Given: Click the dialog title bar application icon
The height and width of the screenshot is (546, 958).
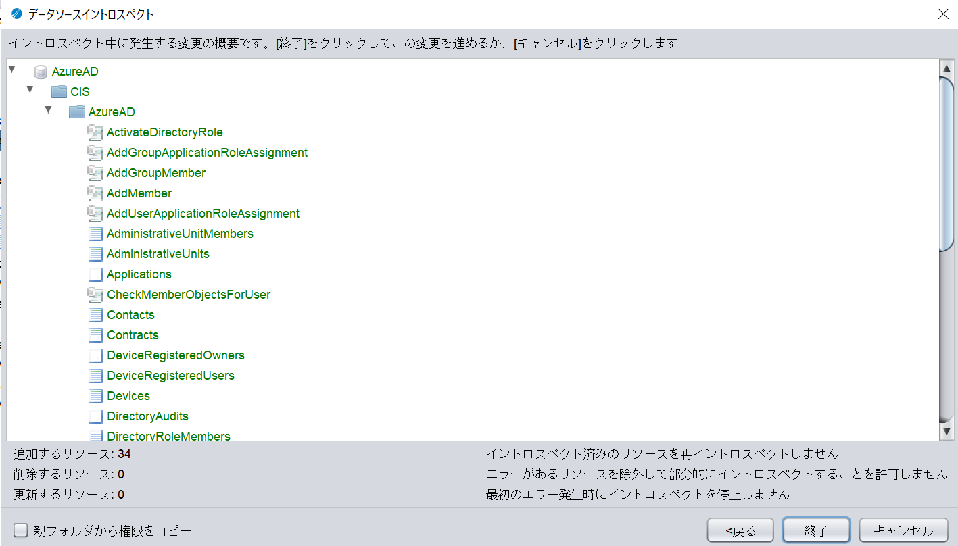Looking at the screenshot, I should click(17, 14).
